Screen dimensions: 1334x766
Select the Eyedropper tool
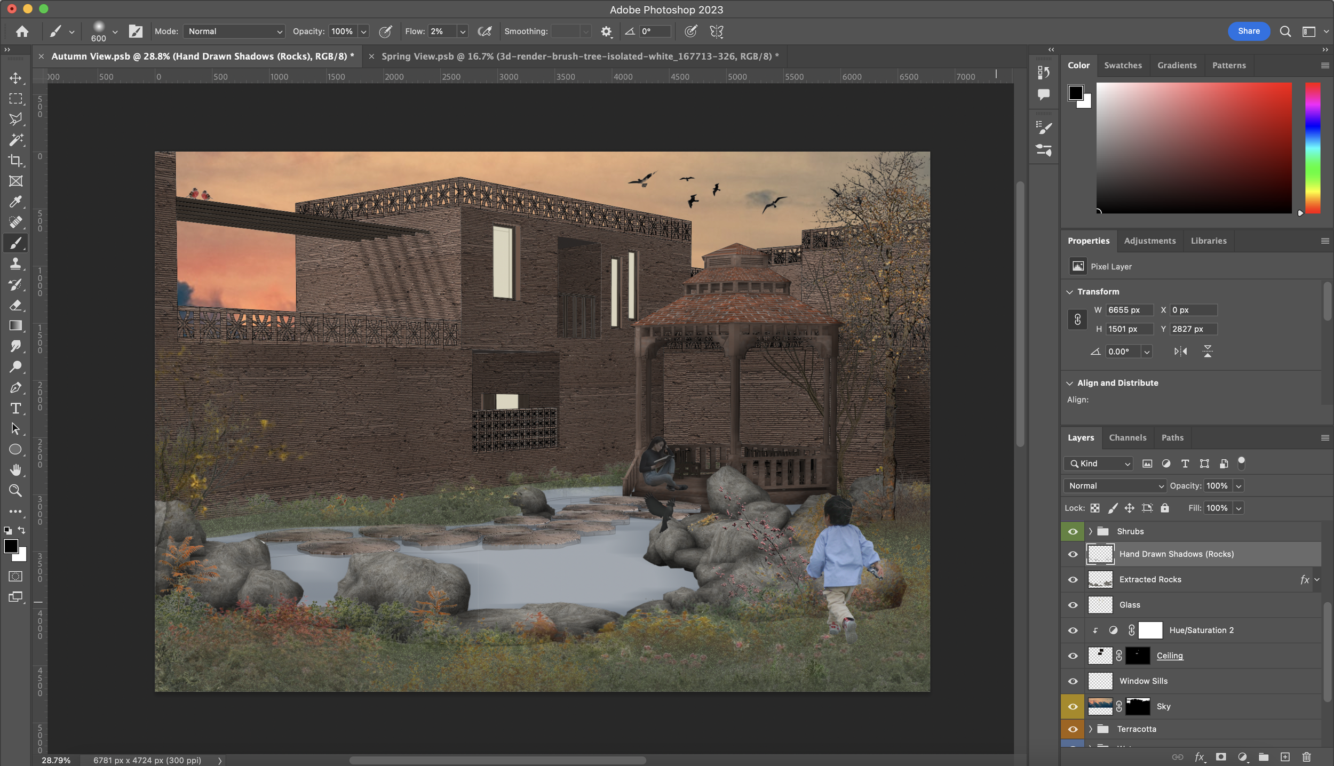pyautogui.click(x=15, y=202)
